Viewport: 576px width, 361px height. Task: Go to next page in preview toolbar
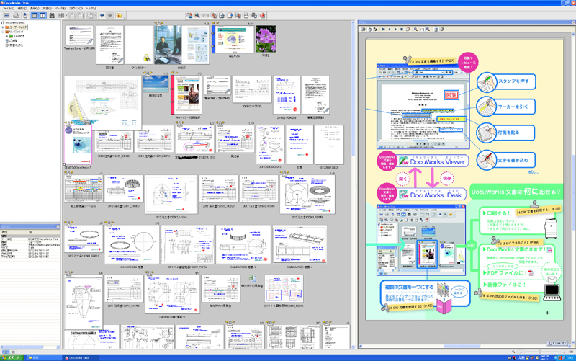coord(395,29)
